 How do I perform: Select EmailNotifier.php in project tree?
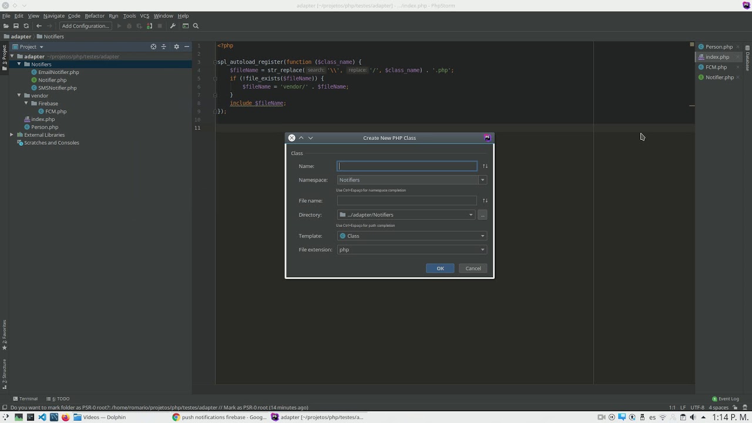coord(58,72)
